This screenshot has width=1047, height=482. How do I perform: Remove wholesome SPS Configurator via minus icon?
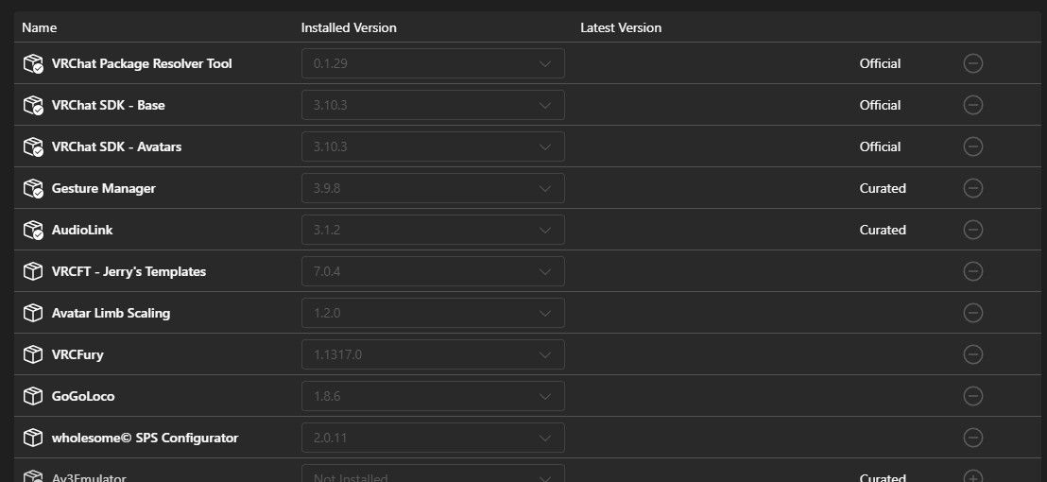(x=973, y=438)
